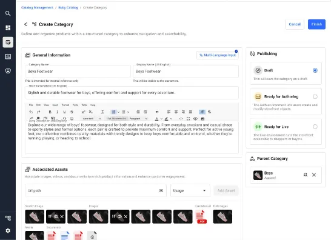This screenshot has height=240, width=331.
Task: Apply strikethrough formatting
Action: point(72,112)
